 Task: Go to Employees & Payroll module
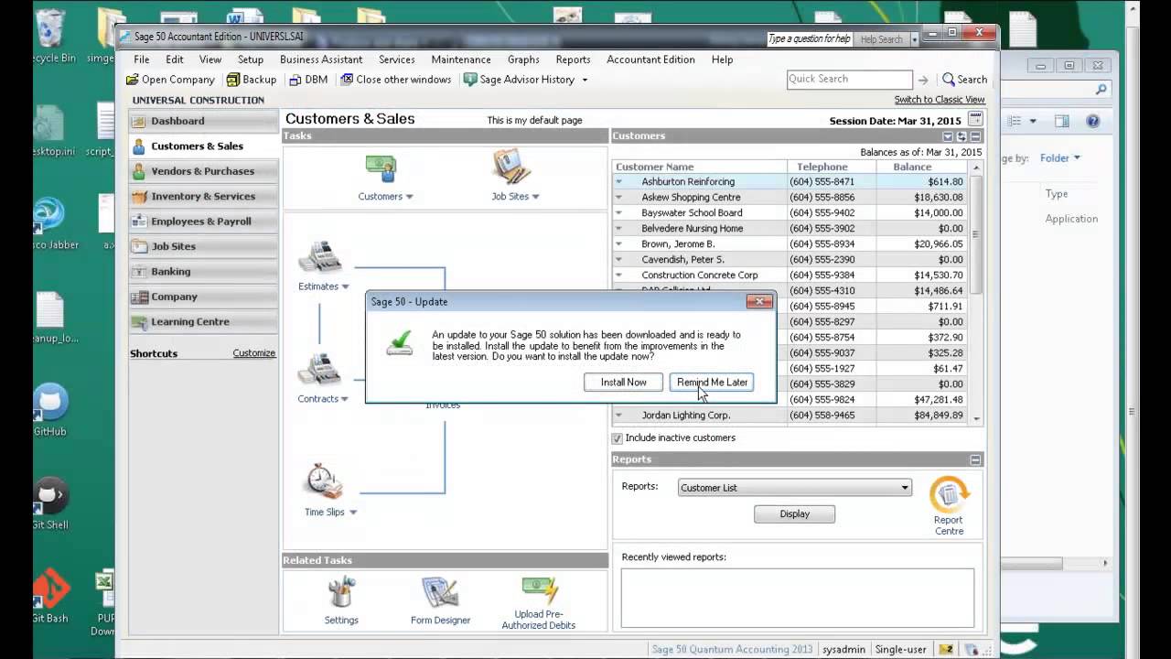(x=203, y=221)
